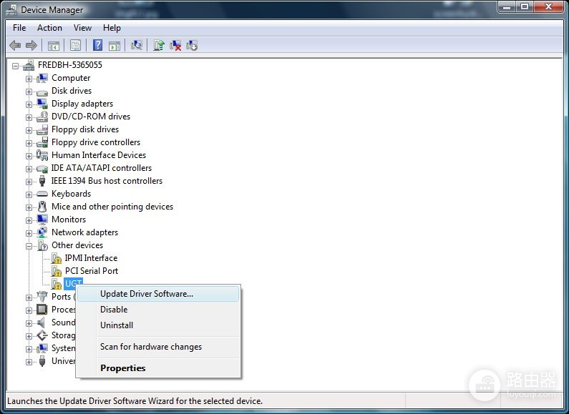Open the Action menu

click(49, 28)
